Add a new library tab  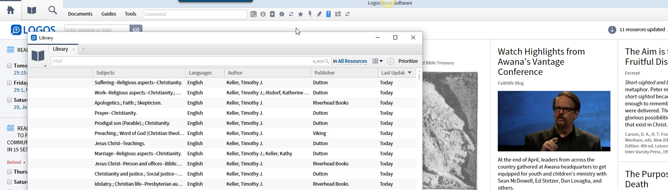(83, 49)
